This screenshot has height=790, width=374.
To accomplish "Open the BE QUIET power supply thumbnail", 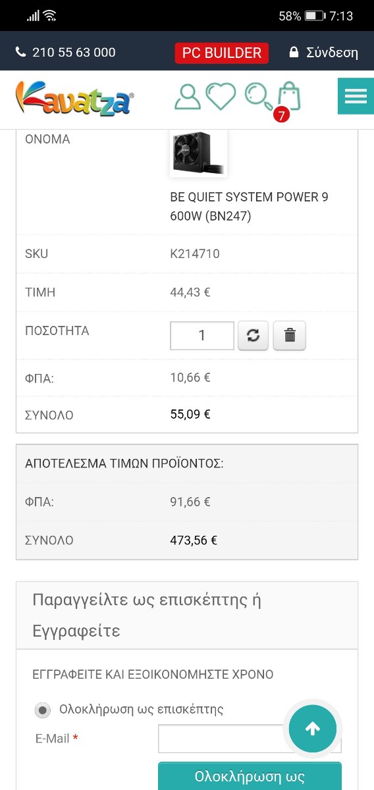I will (198, 153).
